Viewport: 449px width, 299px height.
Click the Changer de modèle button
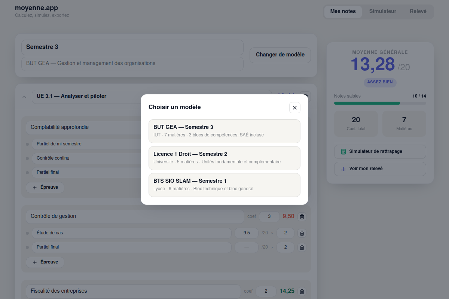click(280, 55)
